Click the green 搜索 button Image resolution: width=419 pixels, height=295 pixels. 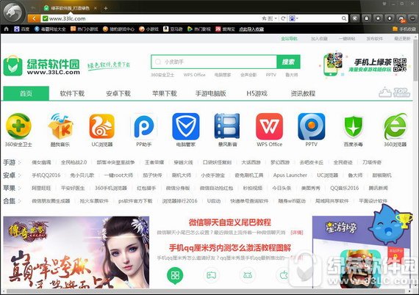pyautogui.click(x=288, y=62)
